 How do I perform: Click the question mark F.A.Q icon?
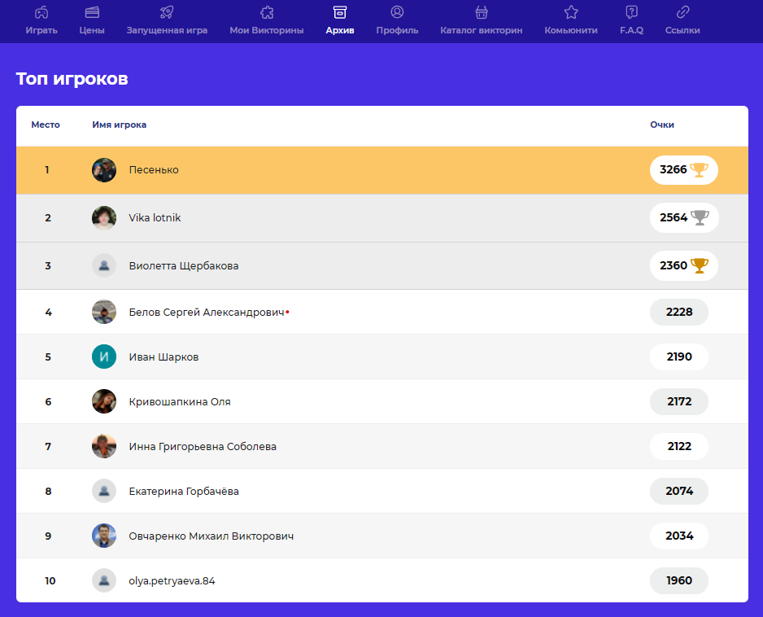coord(631,12)
